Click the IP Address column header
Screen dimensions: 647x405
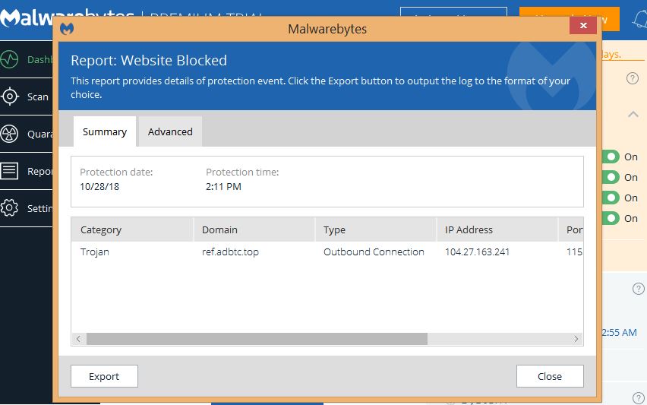[x=497, y=229]
